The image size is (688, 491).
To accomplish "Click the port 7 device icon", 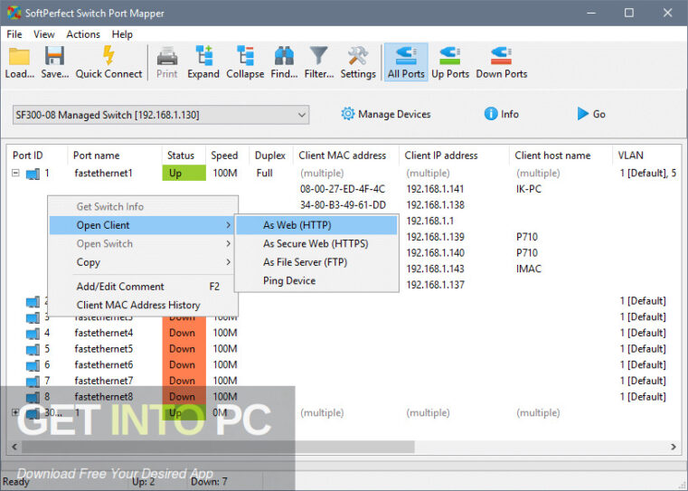I will click(x=33, y=382).
